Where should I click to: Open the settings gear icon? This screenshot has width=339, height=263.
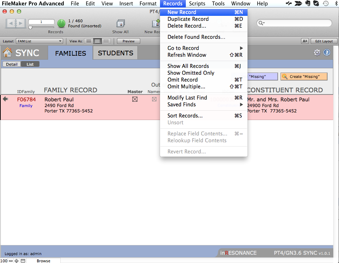tap(317, 52)
